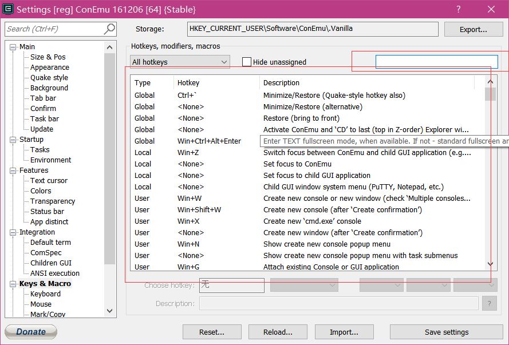The height and width of the screenshot is (345, 509).
Task: Click the hotkey filter text field
Action: click(x=436, y=62)
